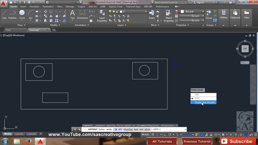Toggle grid display in status bar
This screenshot has width=258, height=145.
(x=153, y=135)
